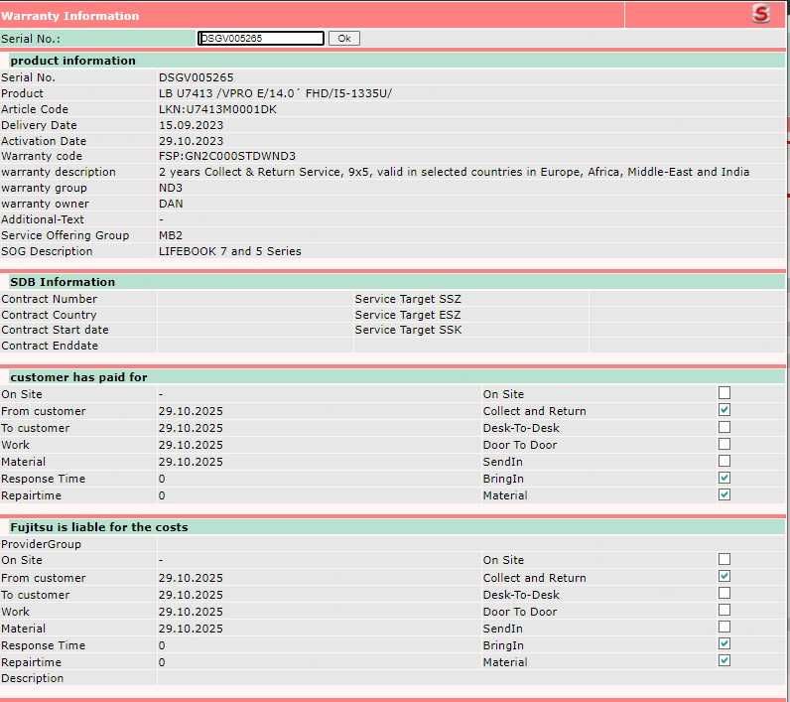Click To customer date in Fujitsu is liable section
Image resolution: width=790 pixels, height=702 pixels.
point(191,595)
